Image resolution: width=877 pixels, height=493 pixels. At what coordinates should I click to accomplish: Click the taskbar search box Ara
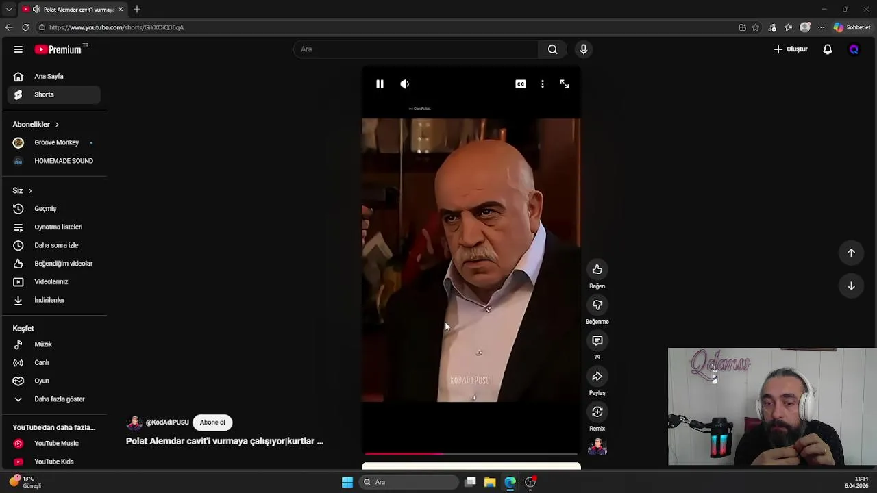point(409,482)
